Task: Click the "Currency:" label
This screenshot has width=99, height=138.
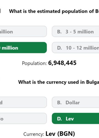Action: [34, 134]
